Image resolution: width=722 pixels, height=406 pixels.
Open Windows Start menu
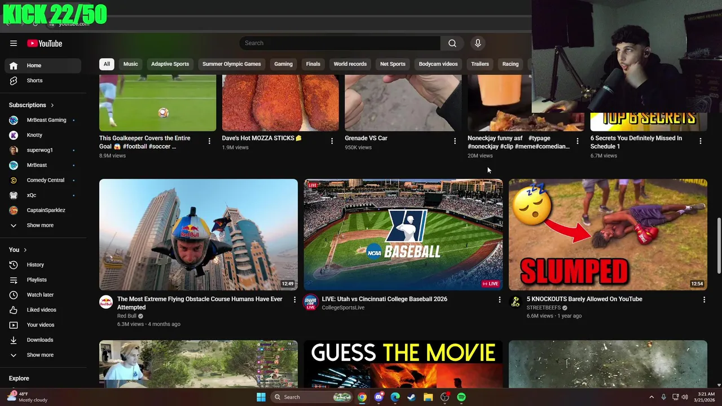coord(261,397)
